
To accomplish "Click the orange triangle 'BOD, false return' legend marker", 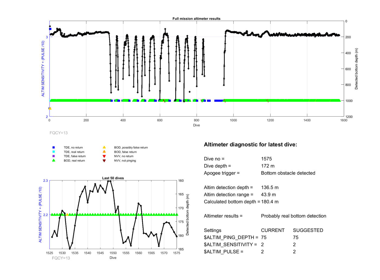I will (104, 152).
